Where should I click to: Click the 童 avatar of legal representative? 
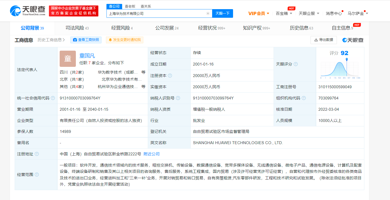click(68, 59)
